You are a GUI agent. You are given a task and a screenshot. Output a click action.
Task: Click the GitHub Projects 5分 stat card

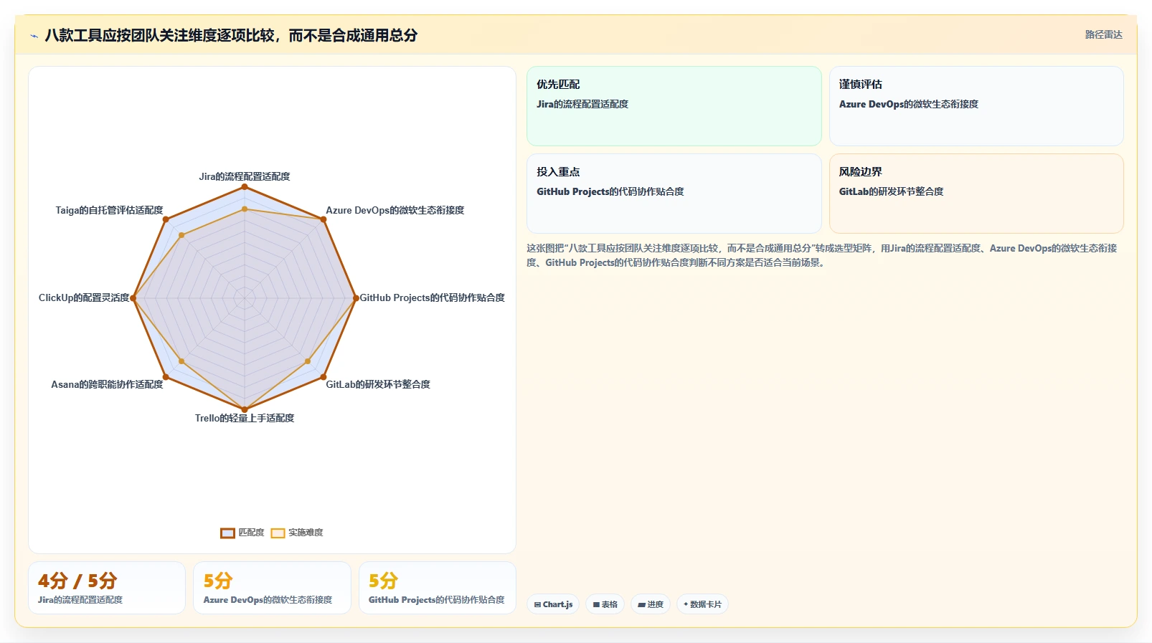coord(438,588)
